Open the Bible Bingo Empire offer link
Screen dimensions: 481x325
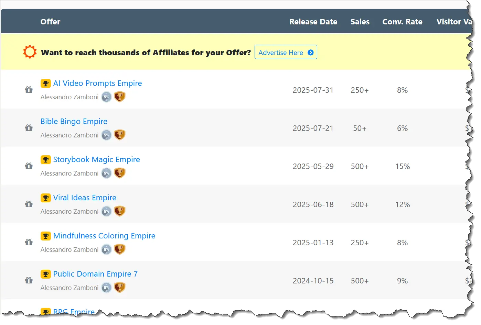[74, 122]
